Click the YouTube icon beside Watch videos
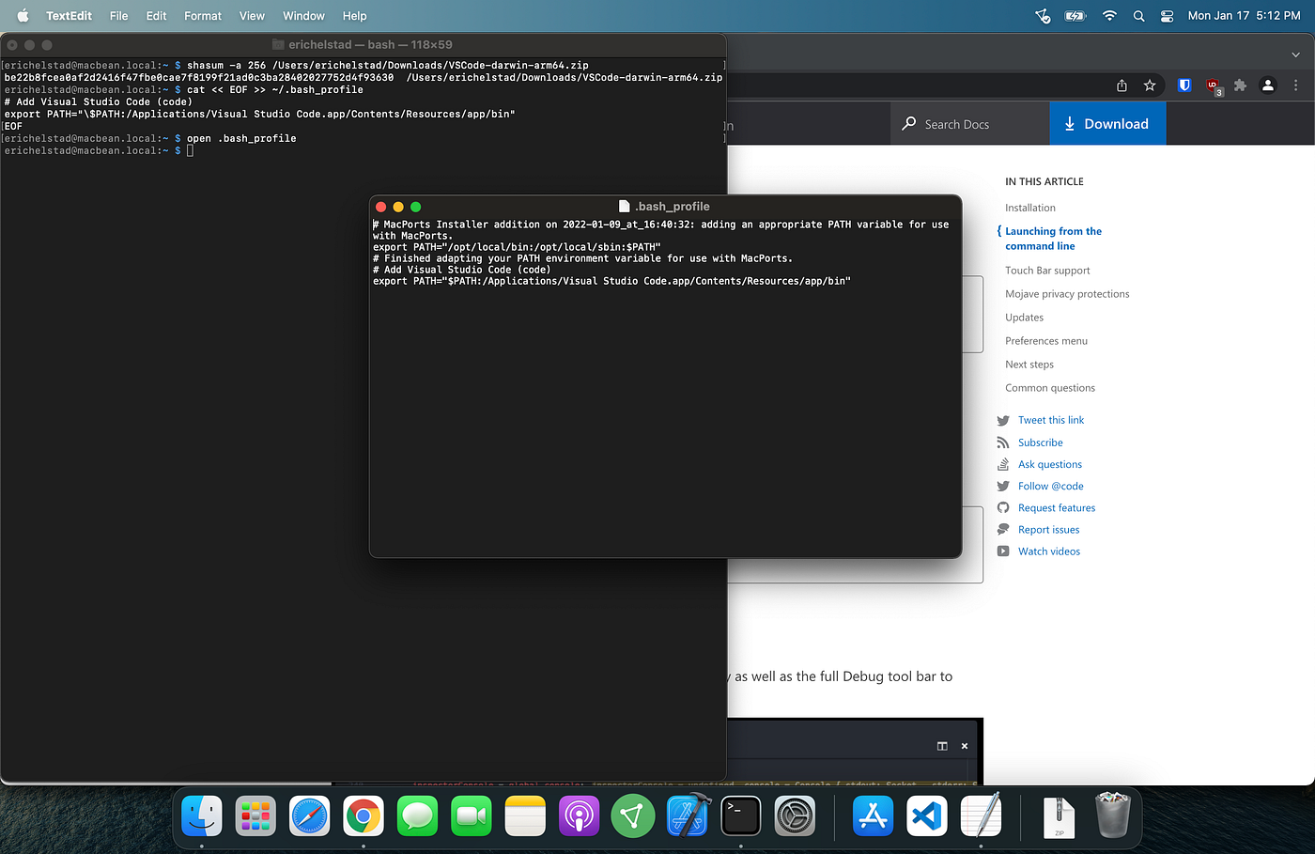 pos(1005,551)
